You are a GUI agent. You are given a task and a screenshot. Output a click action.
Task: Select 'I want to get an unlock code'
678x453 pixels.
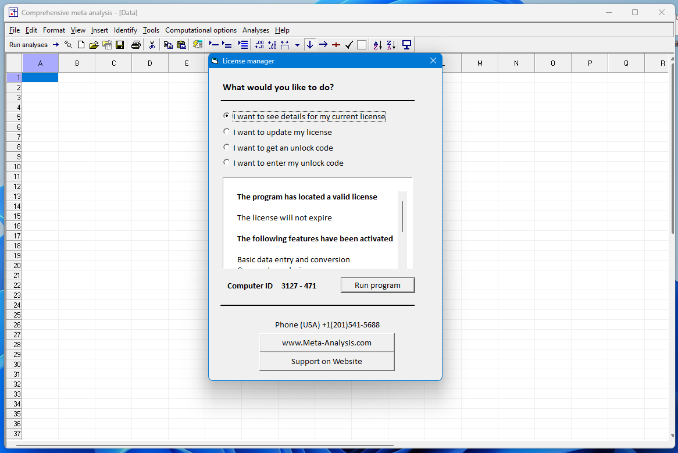pyautogui.click(x=227, y=148)
